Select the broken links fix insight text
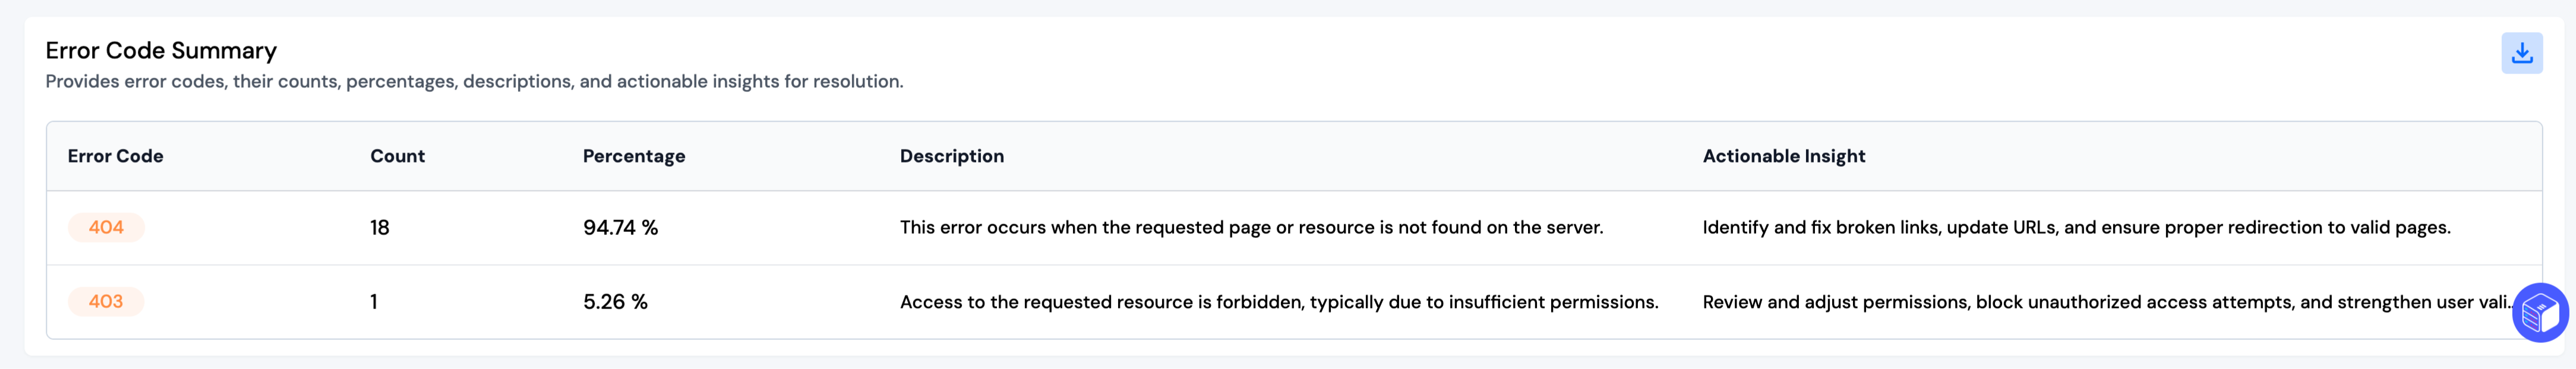This screenshot has height=369, width=2576. [x=2076, y=227]
